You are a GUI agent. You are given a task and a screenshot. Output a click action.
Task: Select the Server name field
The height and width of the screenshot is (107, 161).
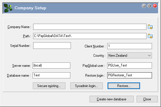[51, 66]
